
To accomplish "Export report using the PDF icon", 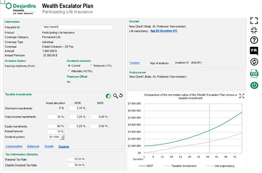I will (254, 73).
